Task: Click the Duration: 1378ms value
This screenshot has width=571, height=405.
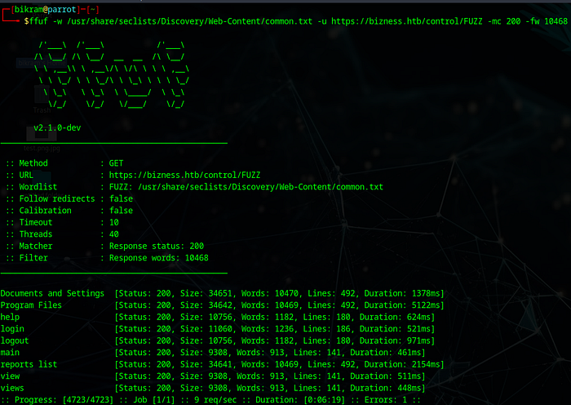Action: [403, 293]
